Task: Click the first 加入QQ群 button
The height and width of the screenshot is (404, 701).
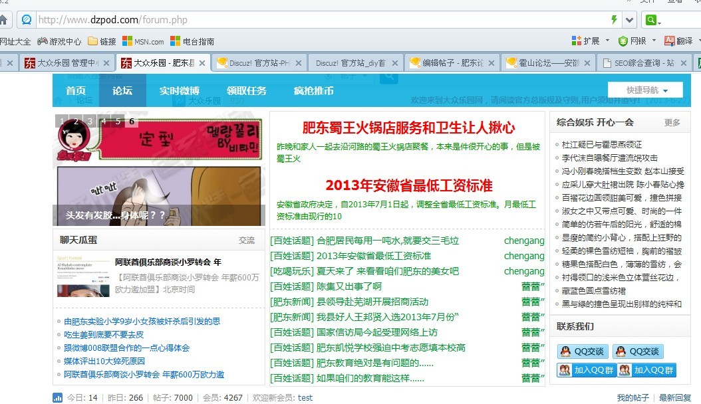Action: click(587, 370)
